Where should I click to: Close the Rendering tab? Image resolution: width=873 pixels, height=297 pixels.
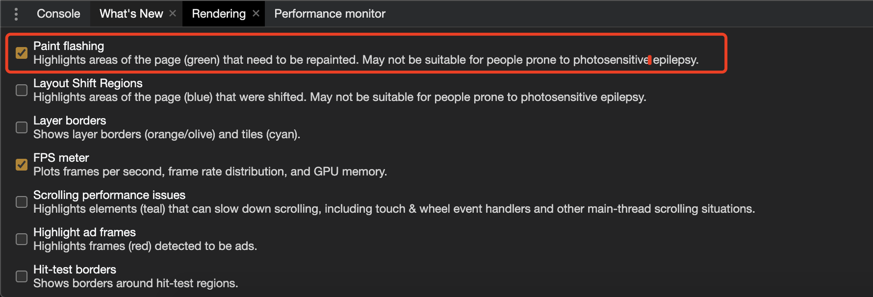[256, 14]
